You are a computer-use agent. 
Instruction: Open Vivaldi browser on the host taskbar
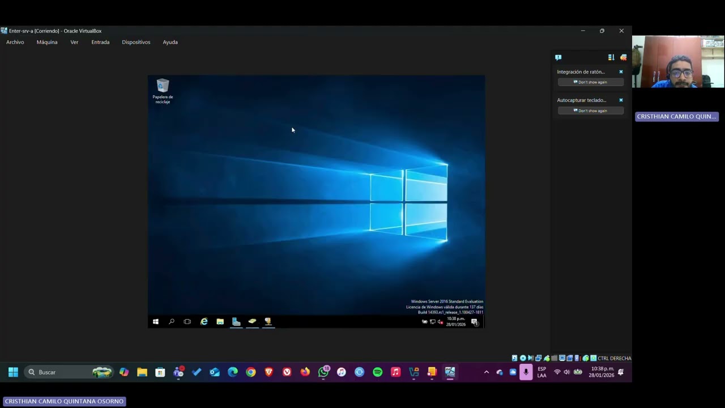pos(287,372)
